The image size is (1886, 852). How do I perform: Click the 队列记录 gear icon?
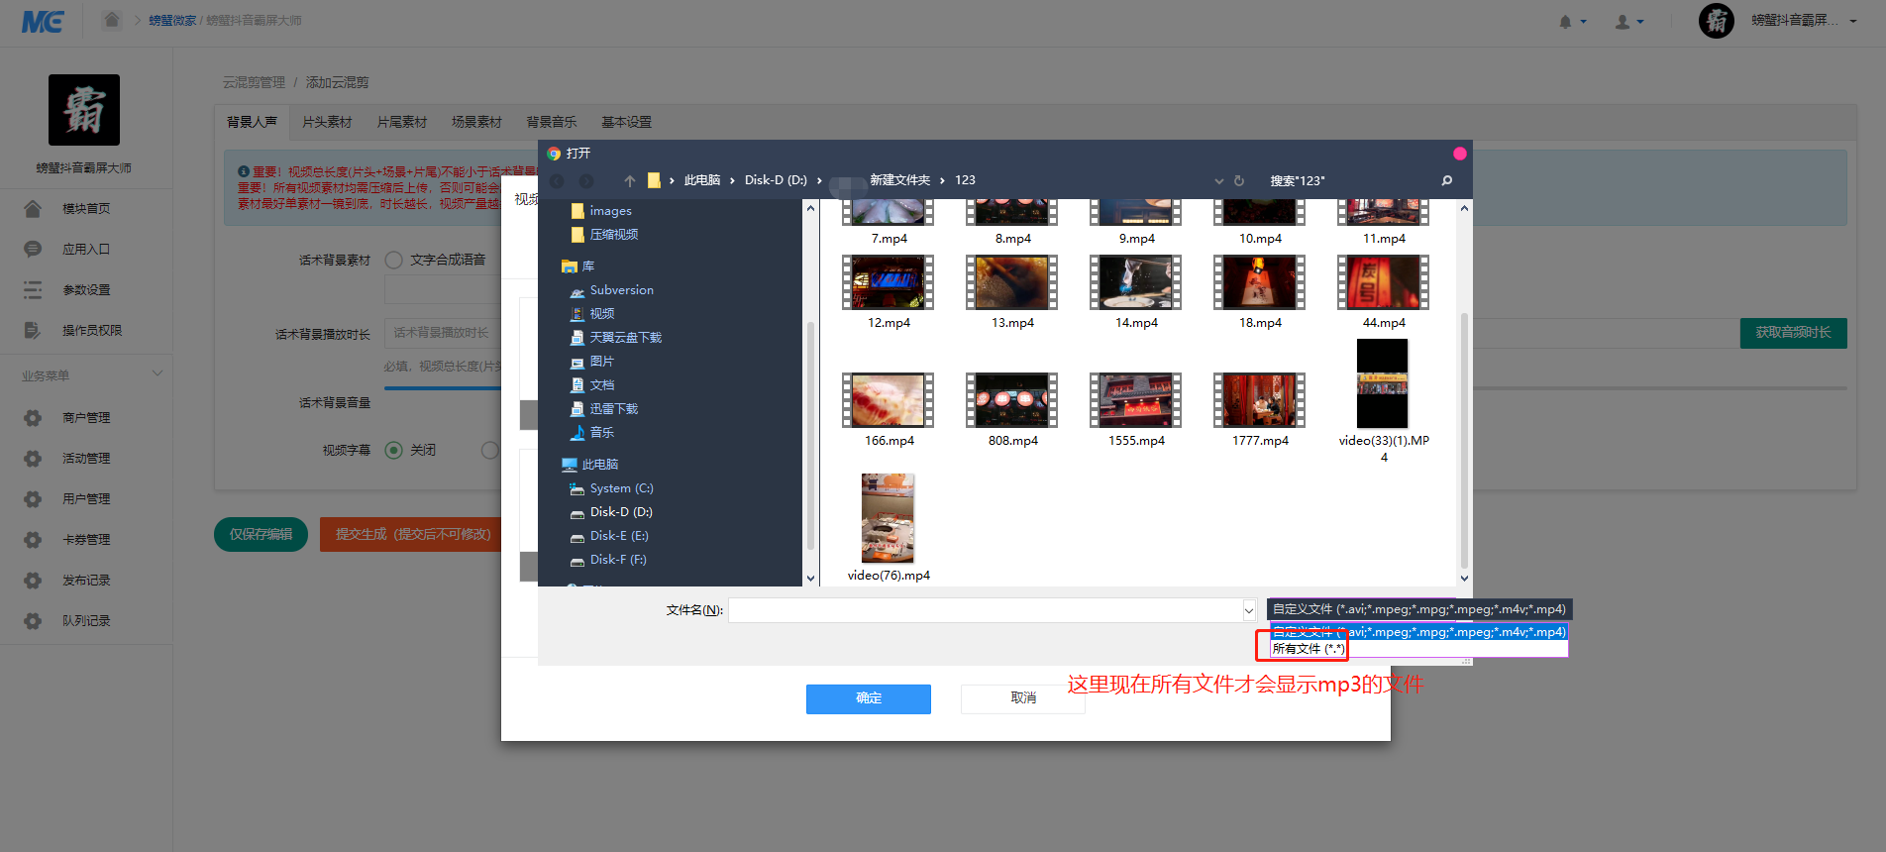33,620
